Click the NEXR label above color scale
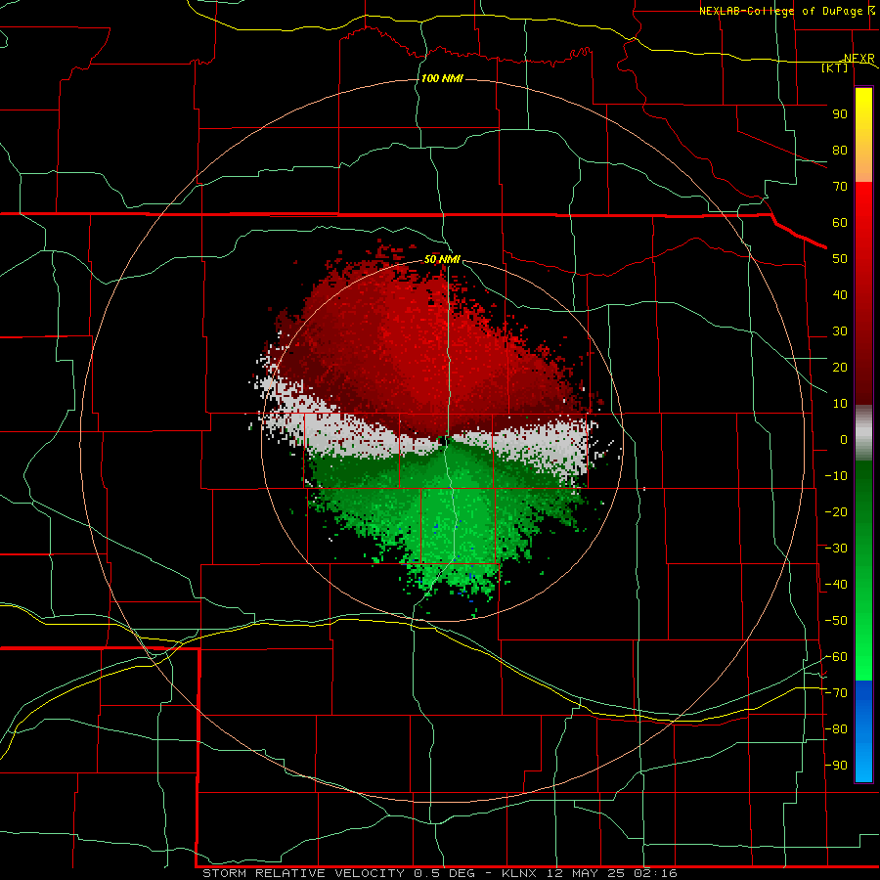 pos(859,58)
